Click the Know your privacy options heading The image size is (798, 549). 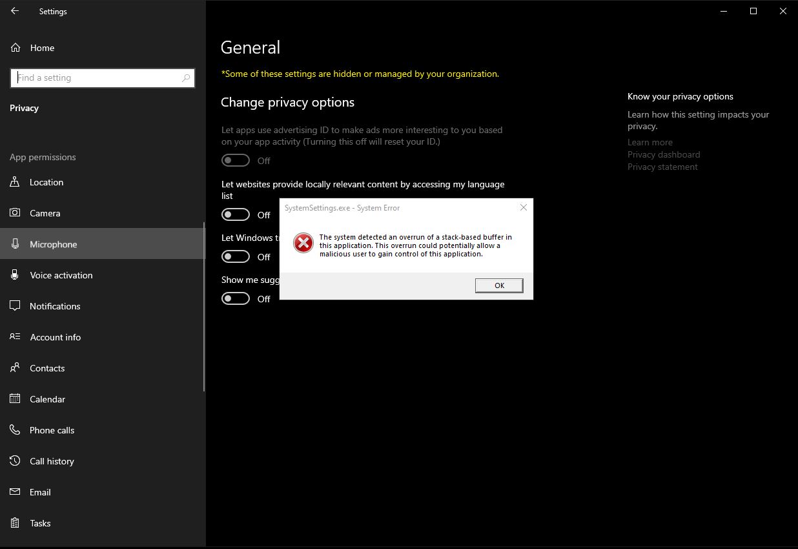pos(680,96)
